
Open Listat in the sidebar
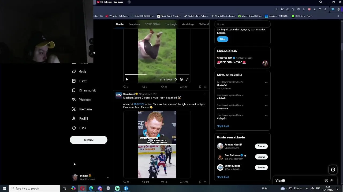click(x=79, y=81)
